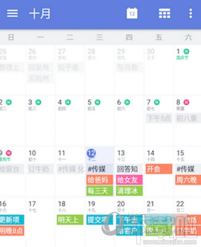Open the completed 知乎邀 task
The height and width of the screenshot is (247, 201).
(70, 67)
